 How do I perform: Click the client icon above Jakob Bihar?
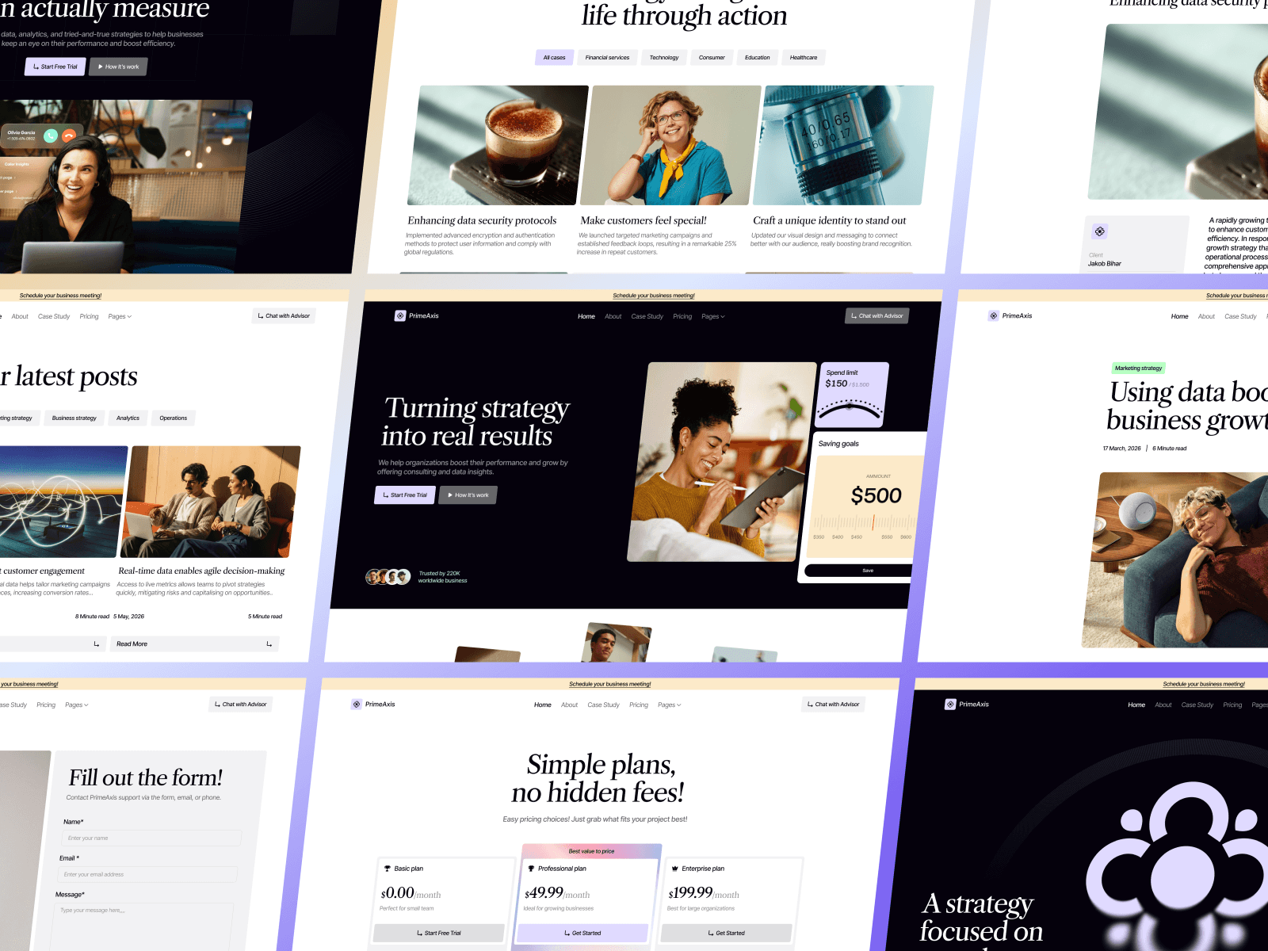pyautogui.click(x=1099, y=231)
